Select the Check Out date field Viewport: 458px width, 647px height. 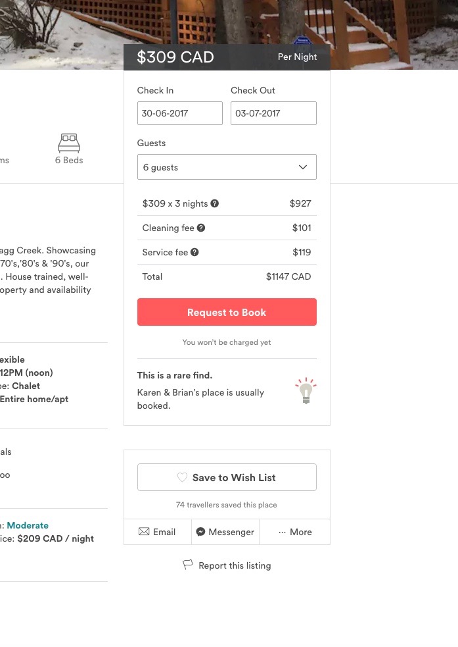point(273,113)
